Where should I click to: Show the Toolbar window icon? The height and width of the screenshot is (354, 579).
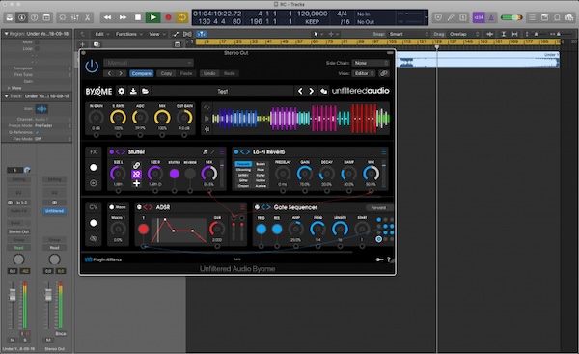click(46, 17)
